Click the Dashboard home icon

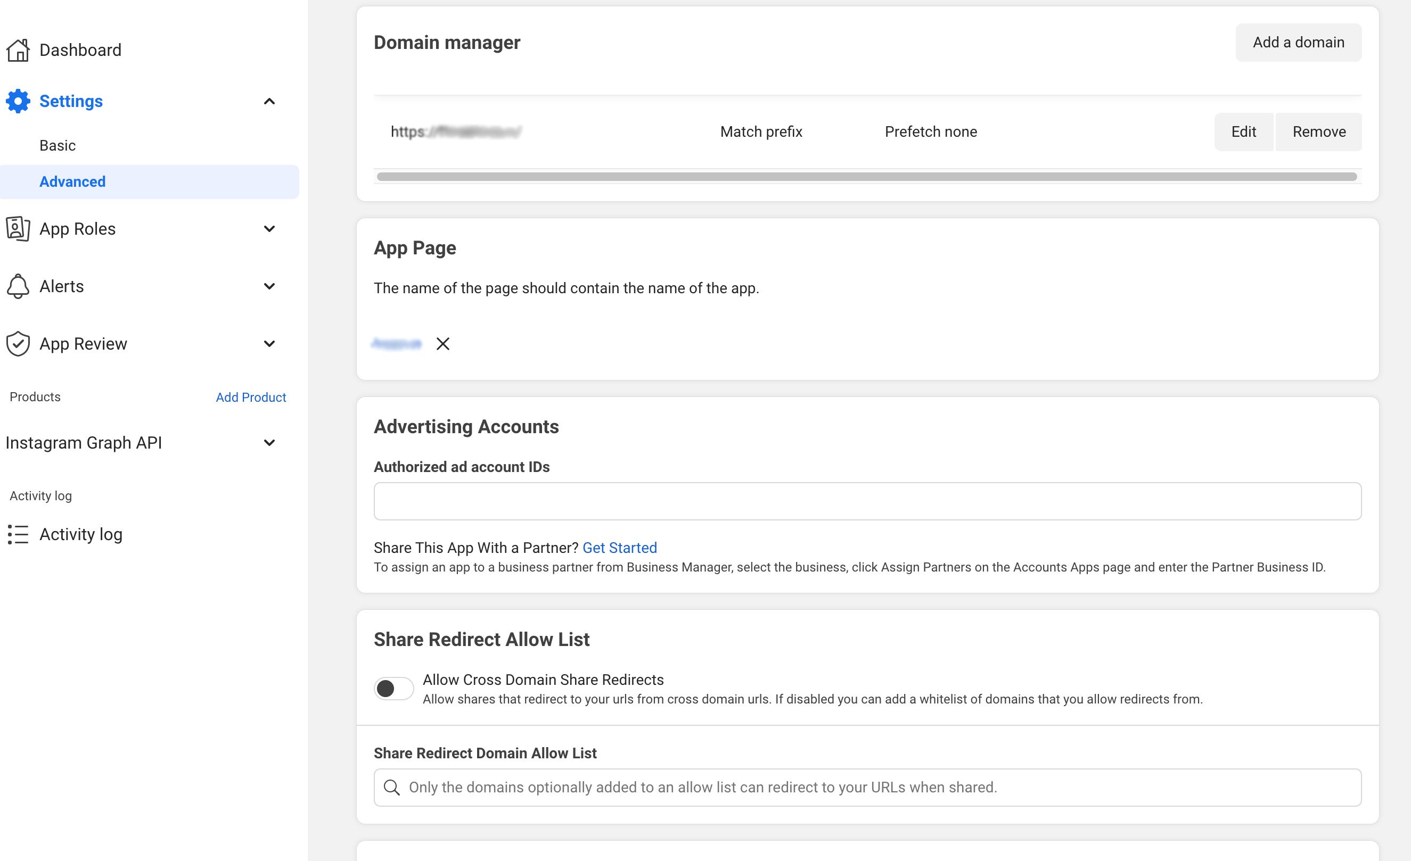click(18, 51)
